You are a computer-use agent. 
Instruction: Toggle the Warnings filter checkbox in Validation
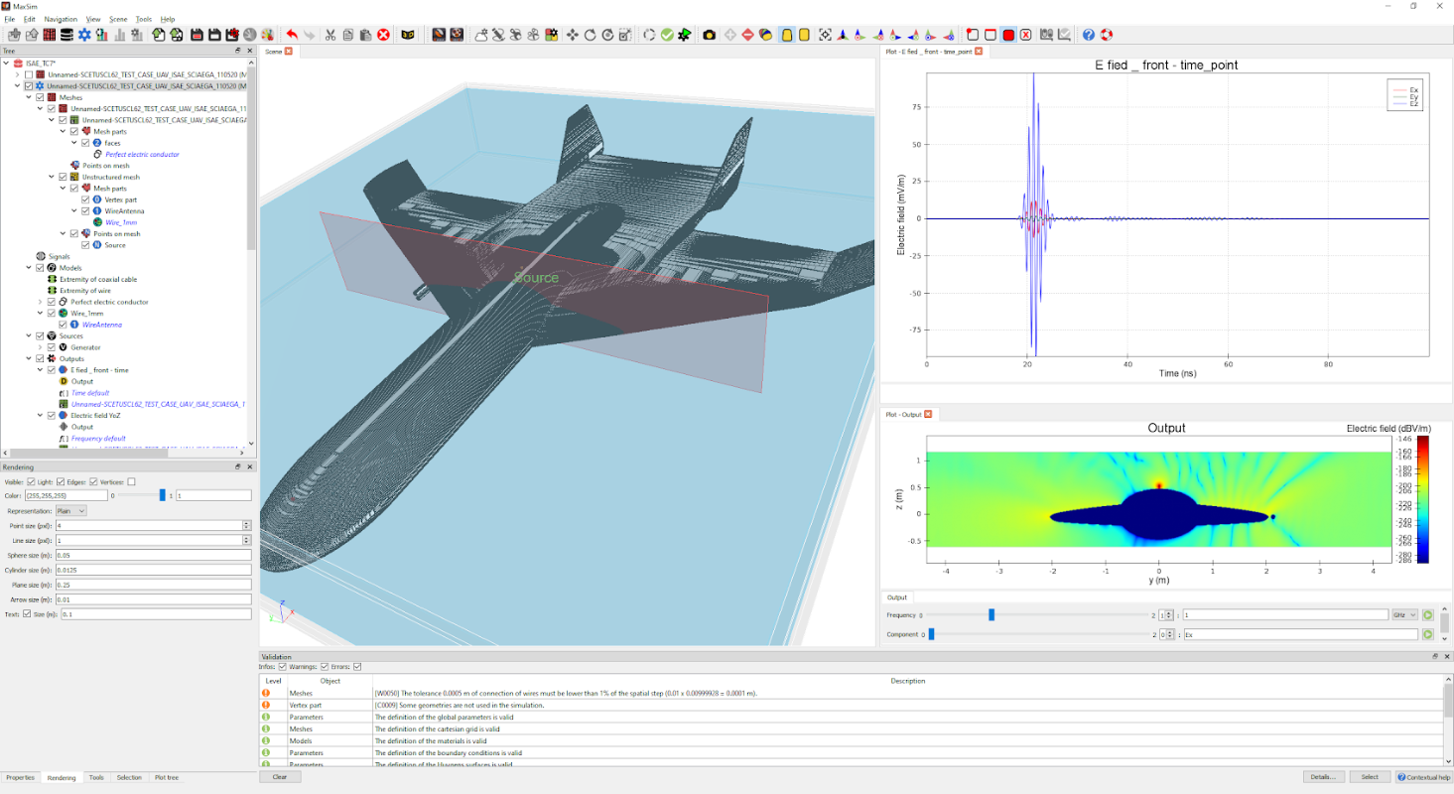324,666
